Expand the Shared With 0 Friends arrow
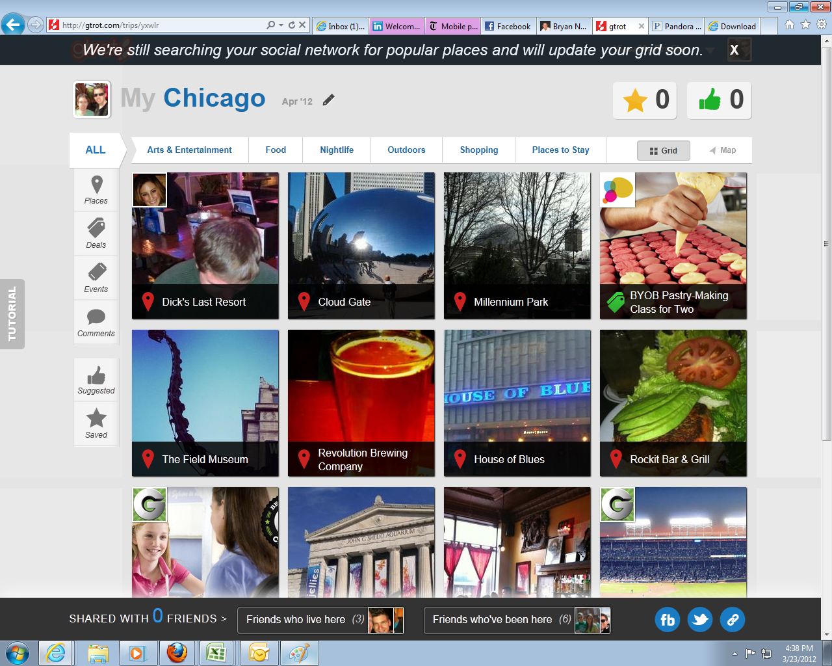The image size is (832, 666). 224,619
